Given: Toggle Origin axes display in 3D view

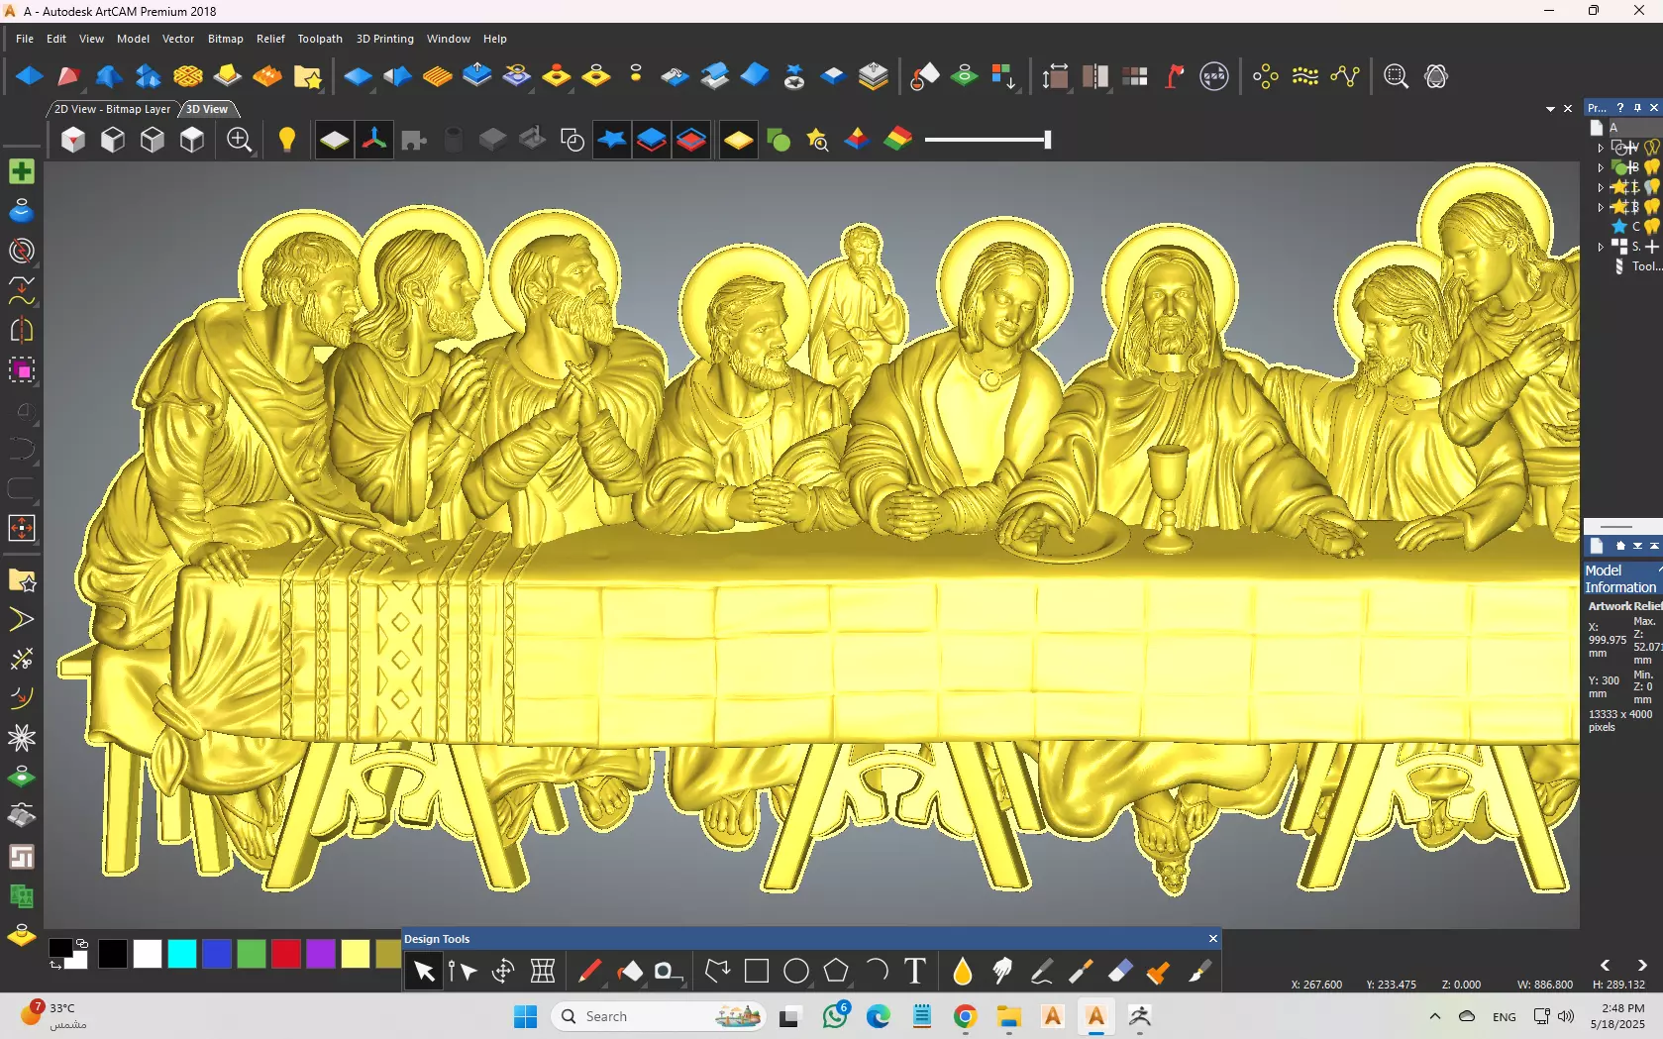Looking at the screenshot, I should (374, 141).
